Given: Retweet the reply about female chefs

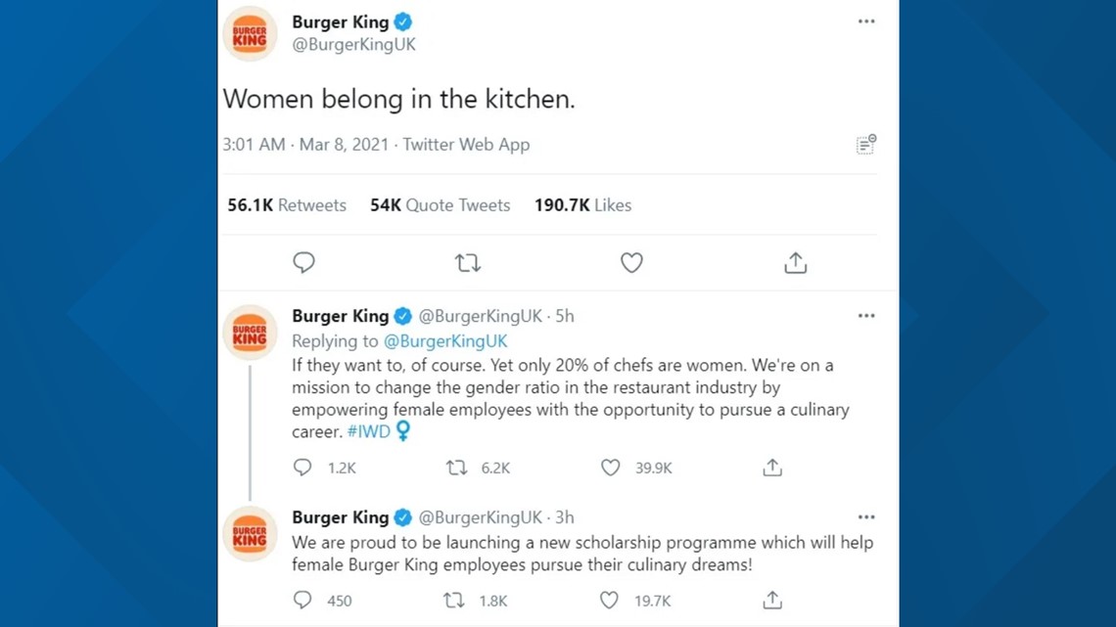Looking at the screenshot, I should coord(456,468).
